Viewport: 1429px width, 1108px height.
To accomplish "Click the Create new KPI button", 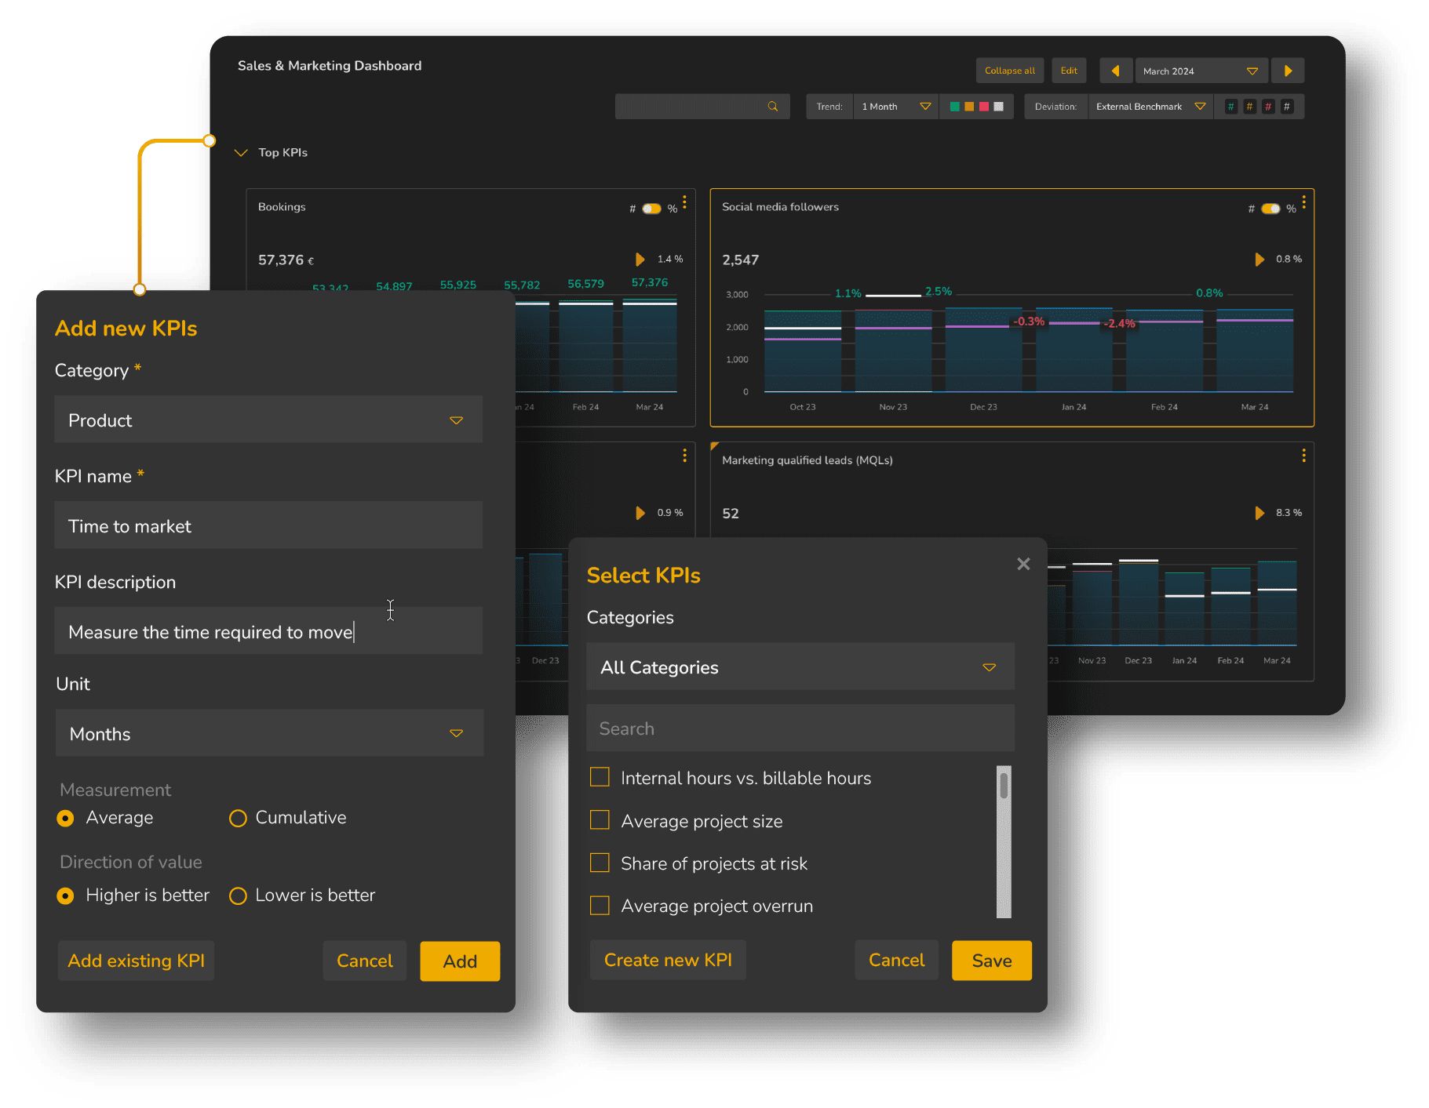I will pos(668,960).
